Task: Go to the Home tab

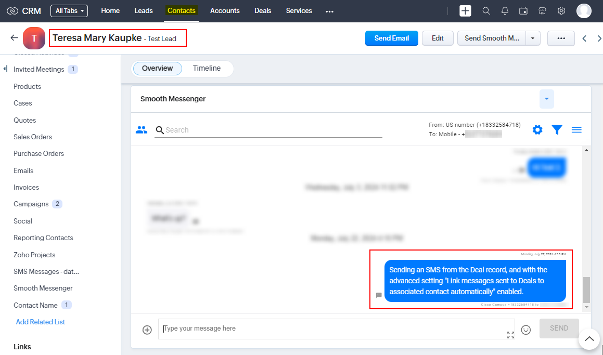Action: pyautogui.click(x=110, y=11)
